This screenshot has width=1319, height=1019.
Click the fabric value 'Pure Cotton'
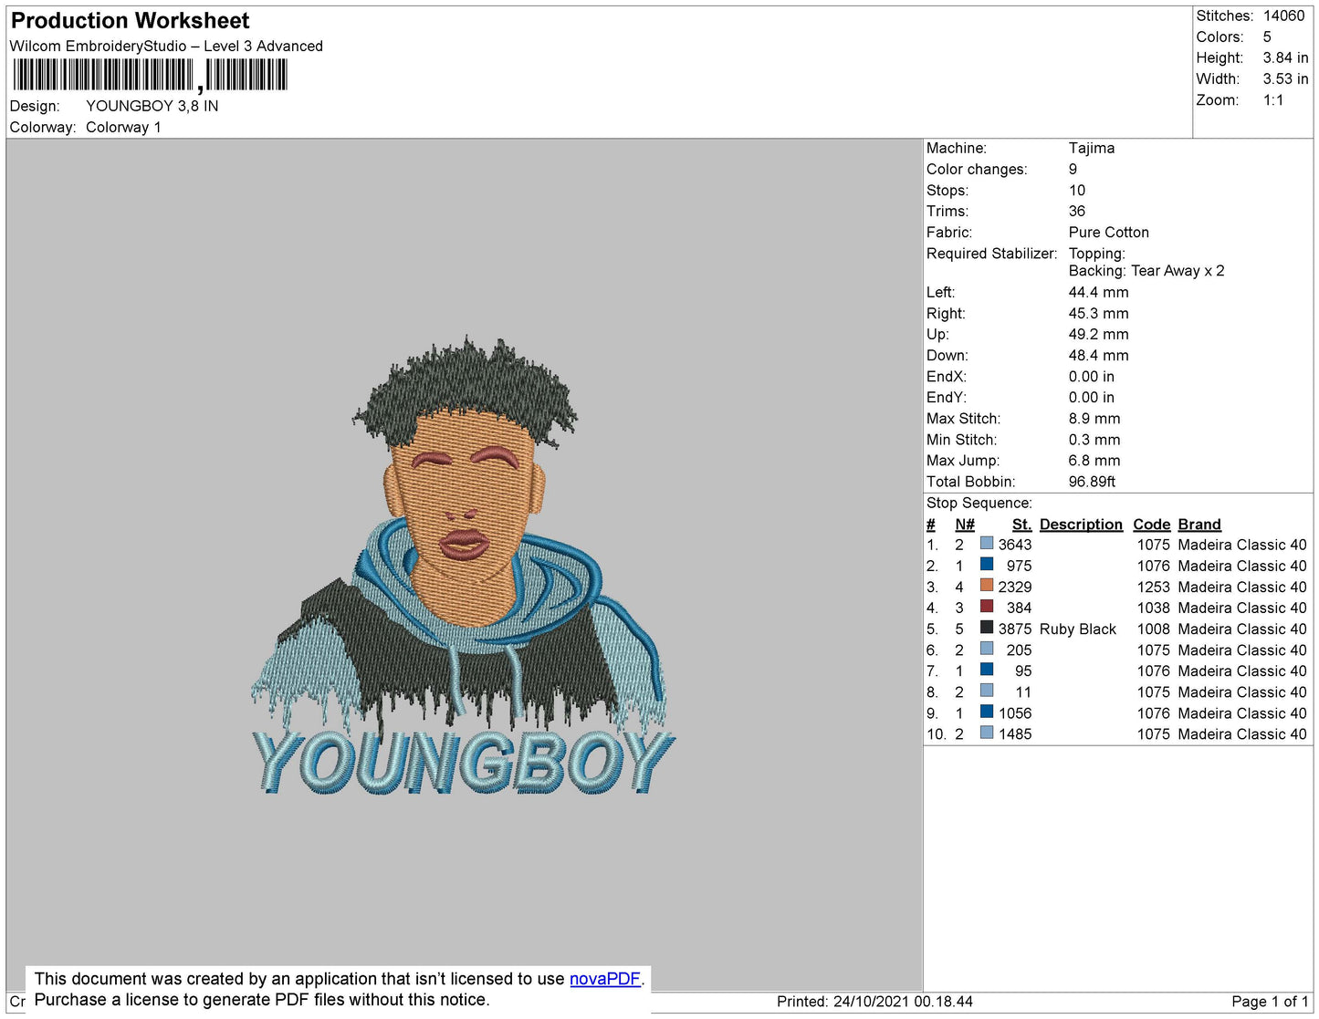coord(1109,232)
